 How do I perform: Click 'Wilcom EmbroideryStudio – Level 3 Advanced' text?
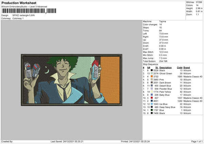point(24,7)
